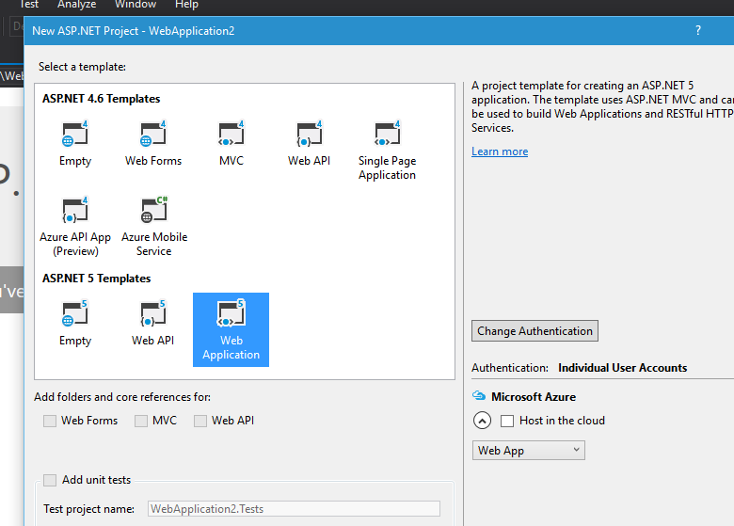Click the Change Authentication button

pos(535,331)
